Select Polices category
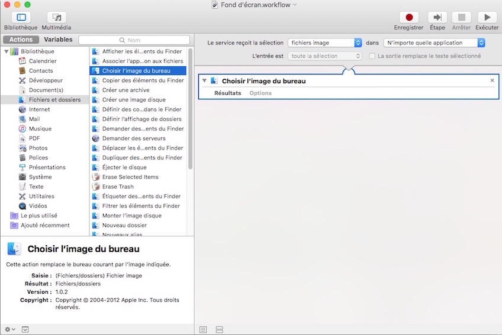This screenshot has width=502, height=335. coord(38,158)
